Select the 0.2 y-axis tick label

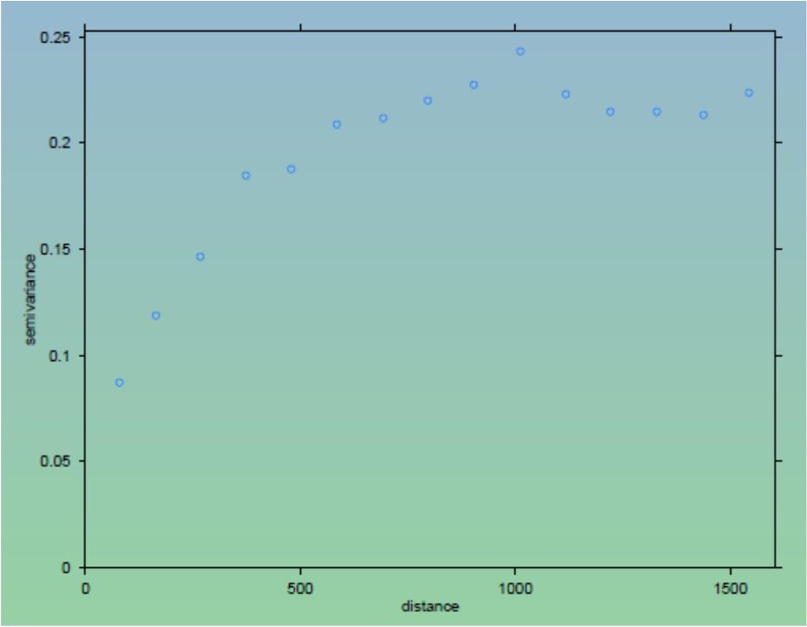pos(59,142)
